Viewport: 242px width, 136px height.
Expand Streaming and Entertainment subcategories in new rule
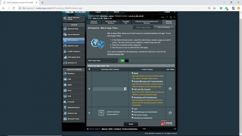[x=130, y=97]
